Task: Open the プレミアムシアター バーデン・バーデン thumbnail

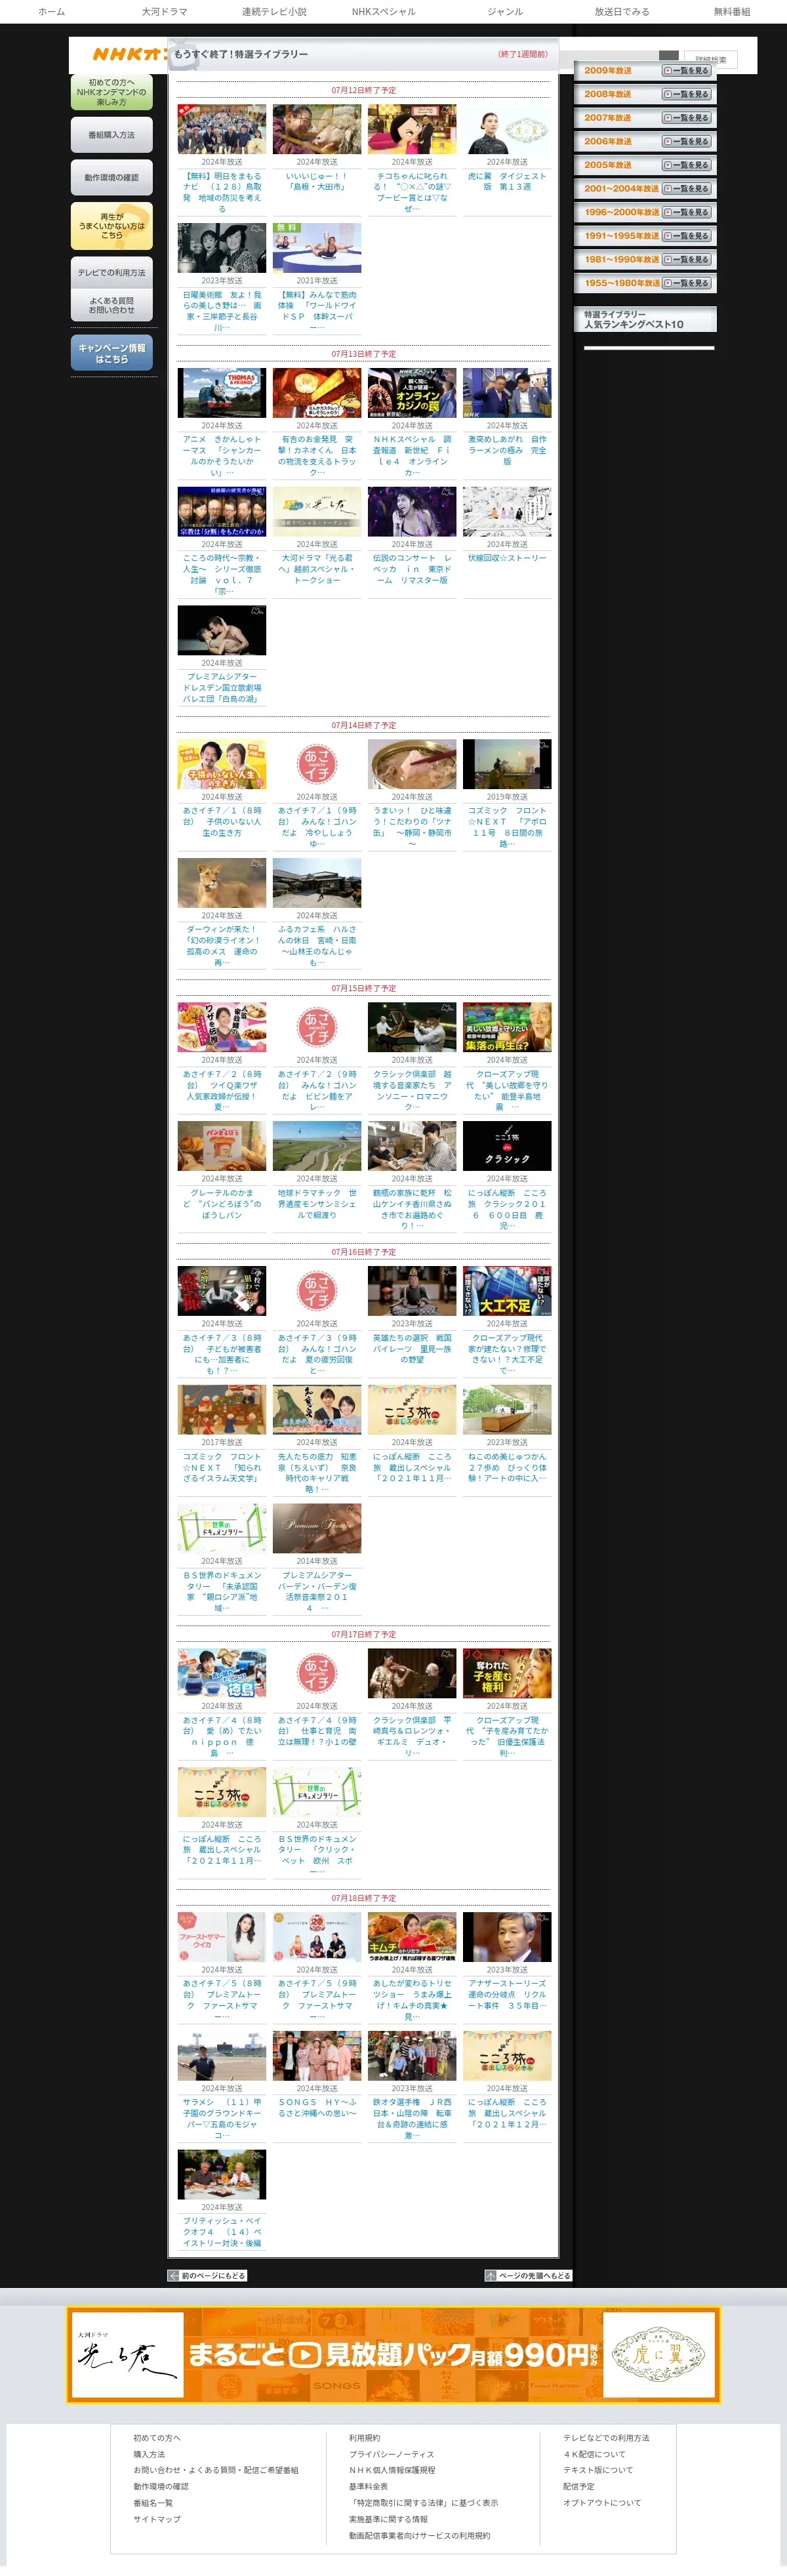Action: [317, 1528]
